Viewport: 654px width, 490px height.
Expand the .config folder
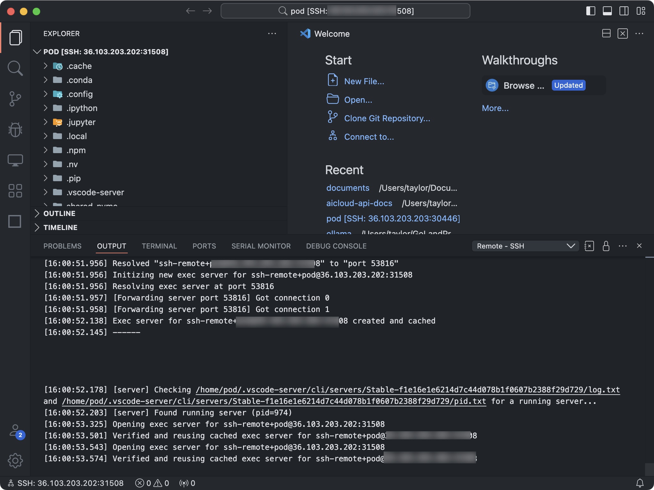tap(46, 94)
